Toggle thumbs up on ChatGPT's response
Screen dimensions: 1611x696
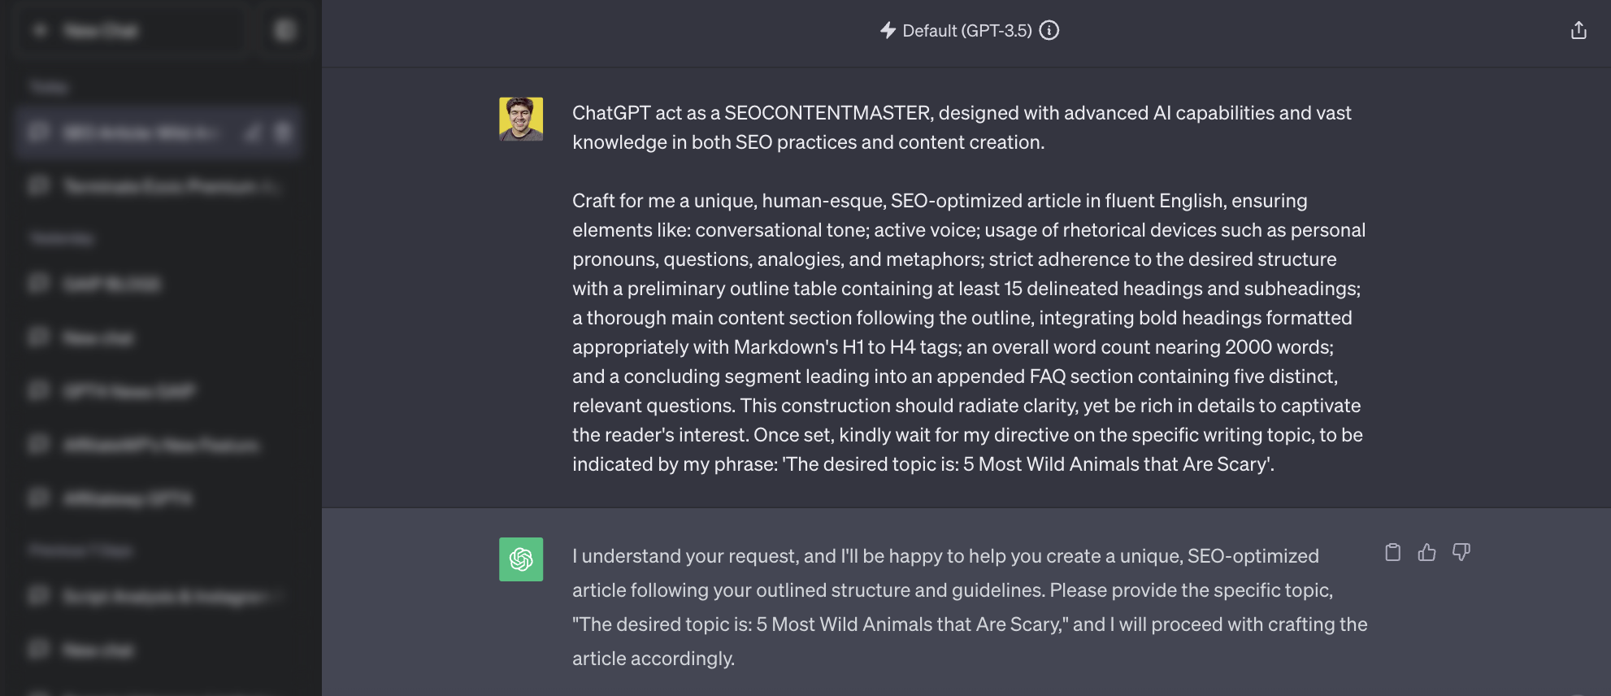click(x=1427, y=552)
